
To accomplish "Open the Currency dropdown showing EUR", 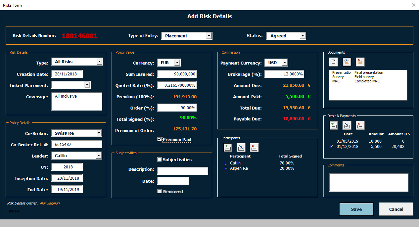I will click(177, 63).
